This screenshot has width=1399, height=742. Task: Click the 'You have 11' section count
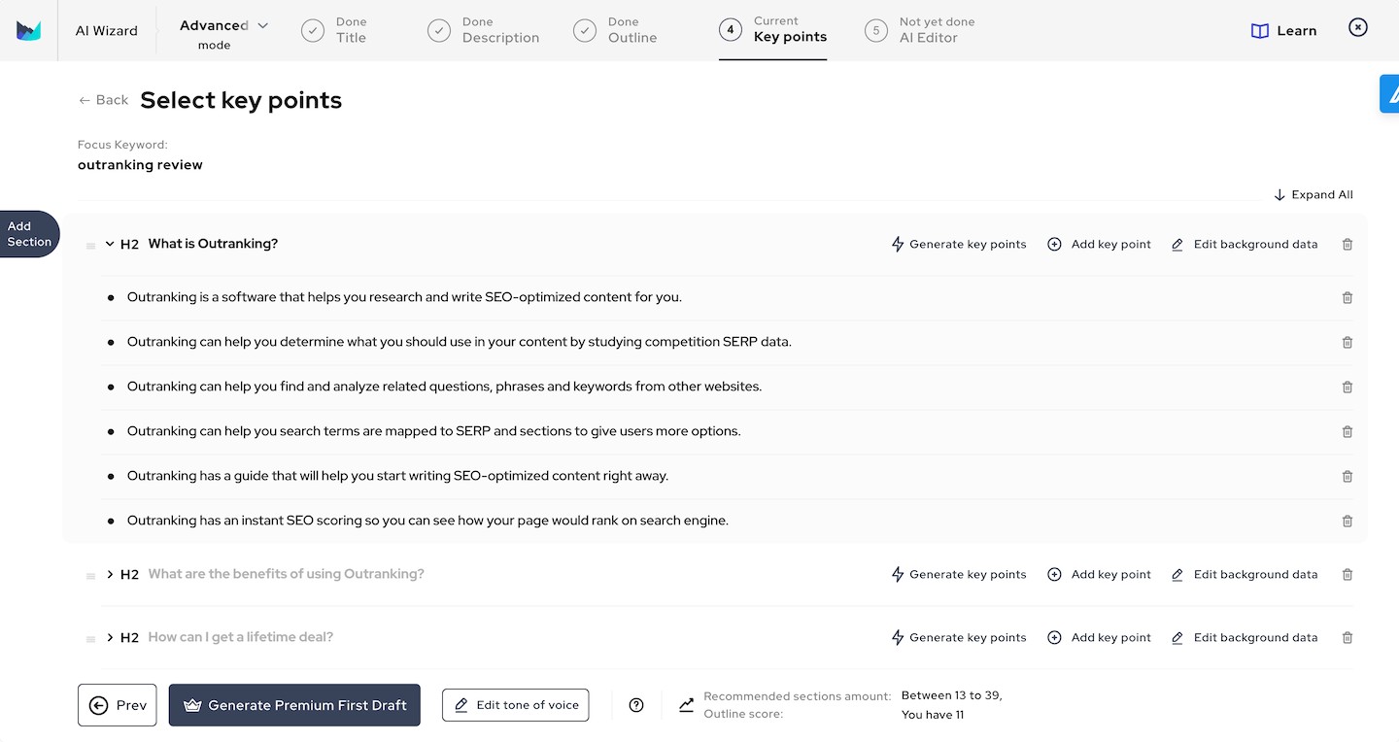click(x=933, y=715)
